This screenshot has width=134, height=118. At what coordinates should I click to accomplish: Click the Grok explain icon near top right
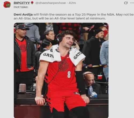pos(126,3)
